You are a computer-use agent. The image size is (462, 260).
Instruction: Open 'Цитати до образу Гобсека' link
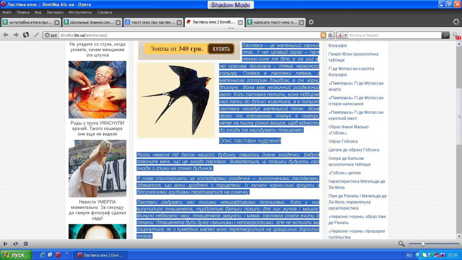(x=353, y=150)
